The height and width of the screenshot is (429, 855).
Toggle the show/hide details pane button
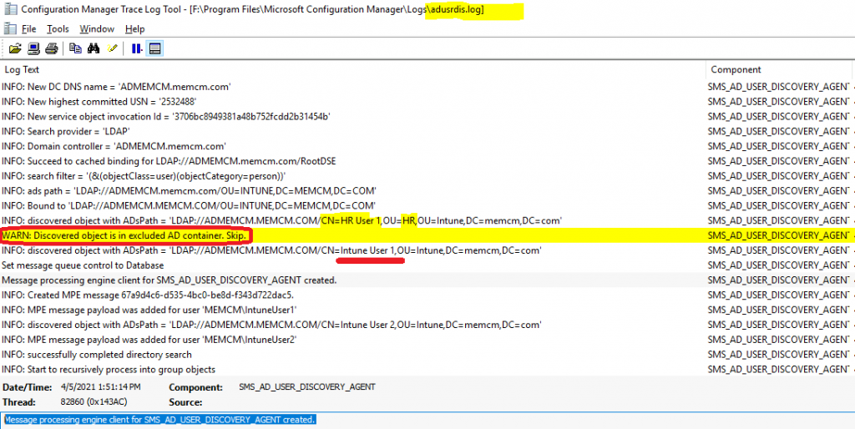tap(154, 48)
